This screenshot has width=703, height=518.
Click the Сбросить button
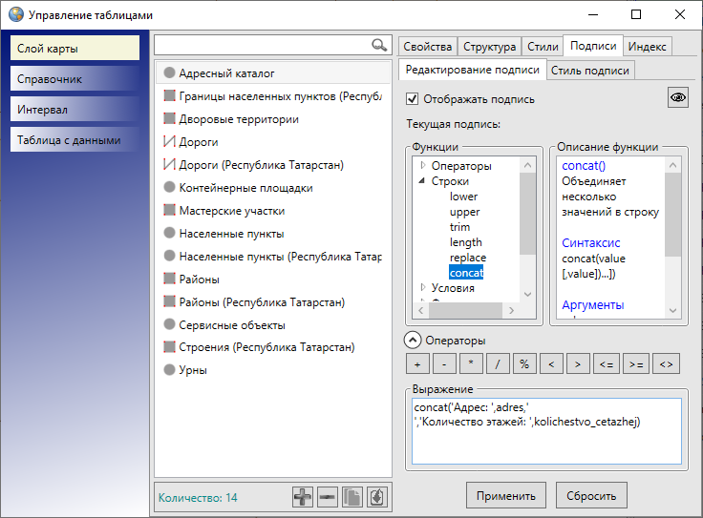pyautogui.click(x=592, y=495)
